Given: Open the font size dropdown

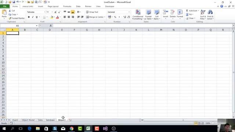Looking at the screenshot, I should [52, 12].
